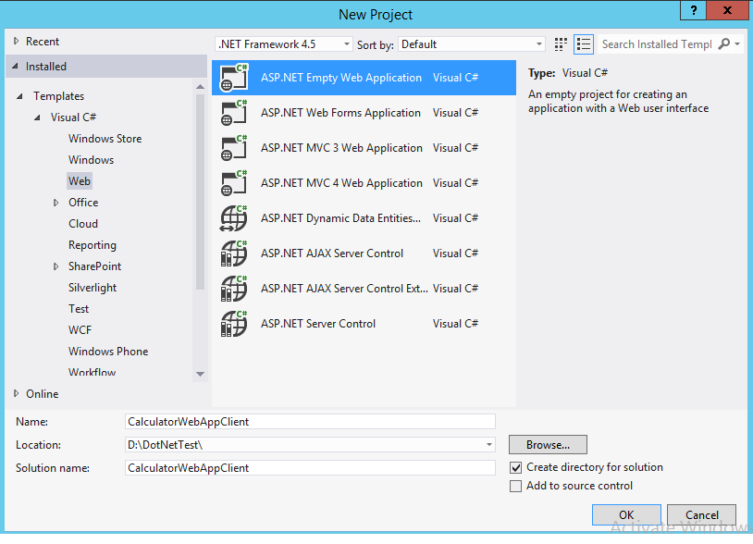
Task: Collapse the Installed section
Action: (16, 67)
